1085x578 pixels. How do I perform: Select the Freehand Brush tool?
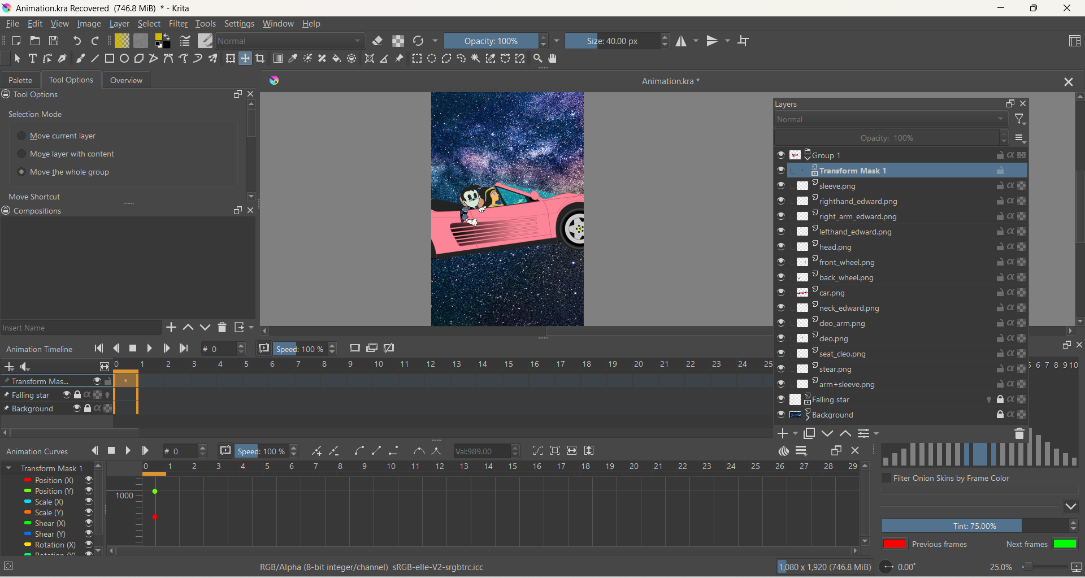pyautogui.click(x=80, y=58)
